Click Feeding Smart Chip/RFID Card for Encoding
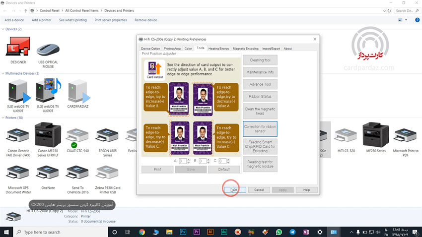The image size is (422, 237). coord(260,146)
